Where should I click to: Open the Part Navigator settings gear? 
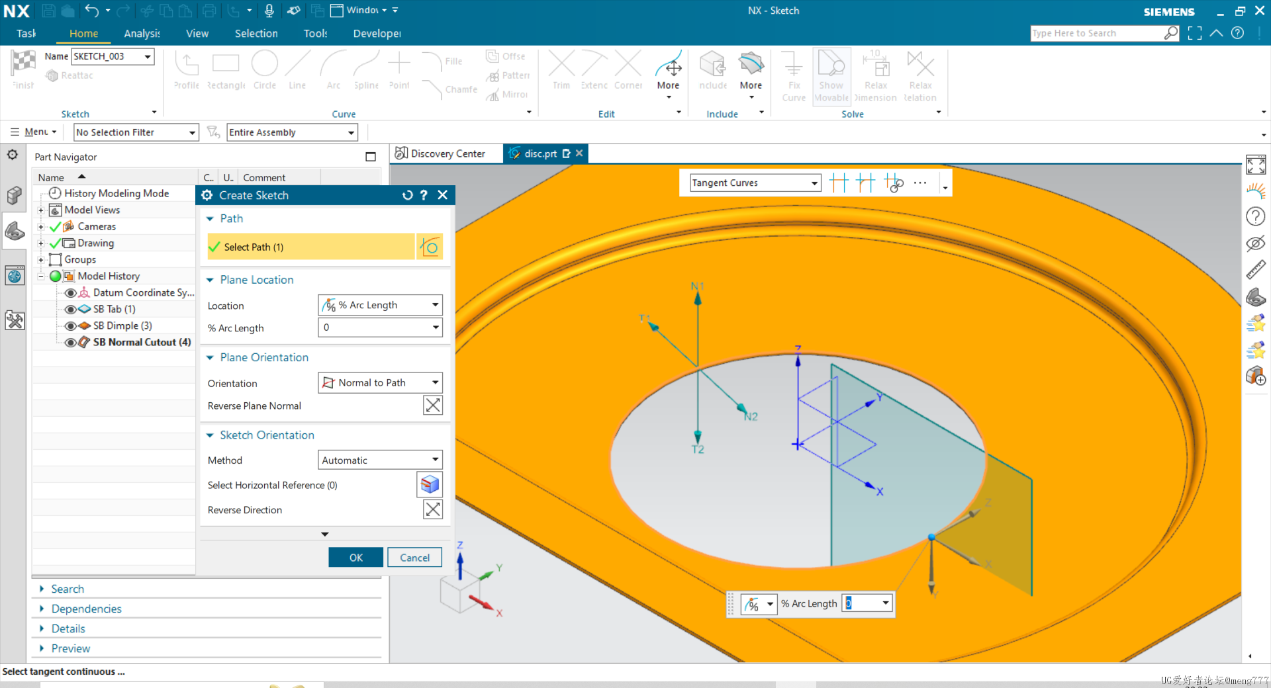tap(13, 155)
